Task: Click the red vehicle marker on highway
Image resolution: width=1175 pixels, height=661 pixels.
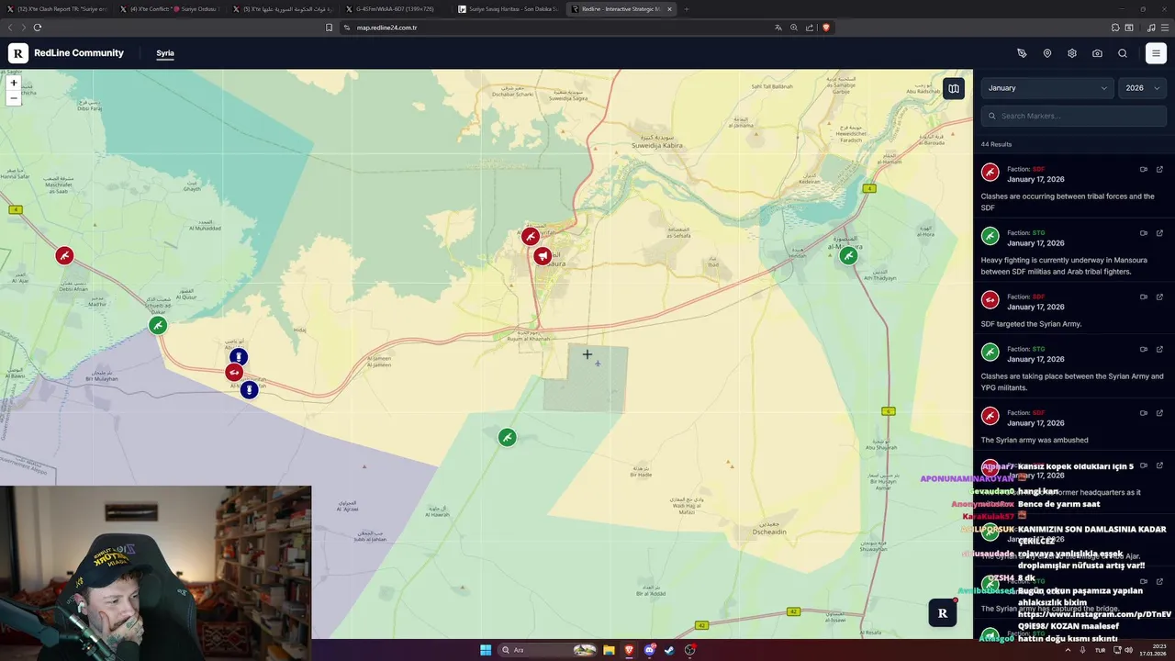Action: [x=234, y=372]
